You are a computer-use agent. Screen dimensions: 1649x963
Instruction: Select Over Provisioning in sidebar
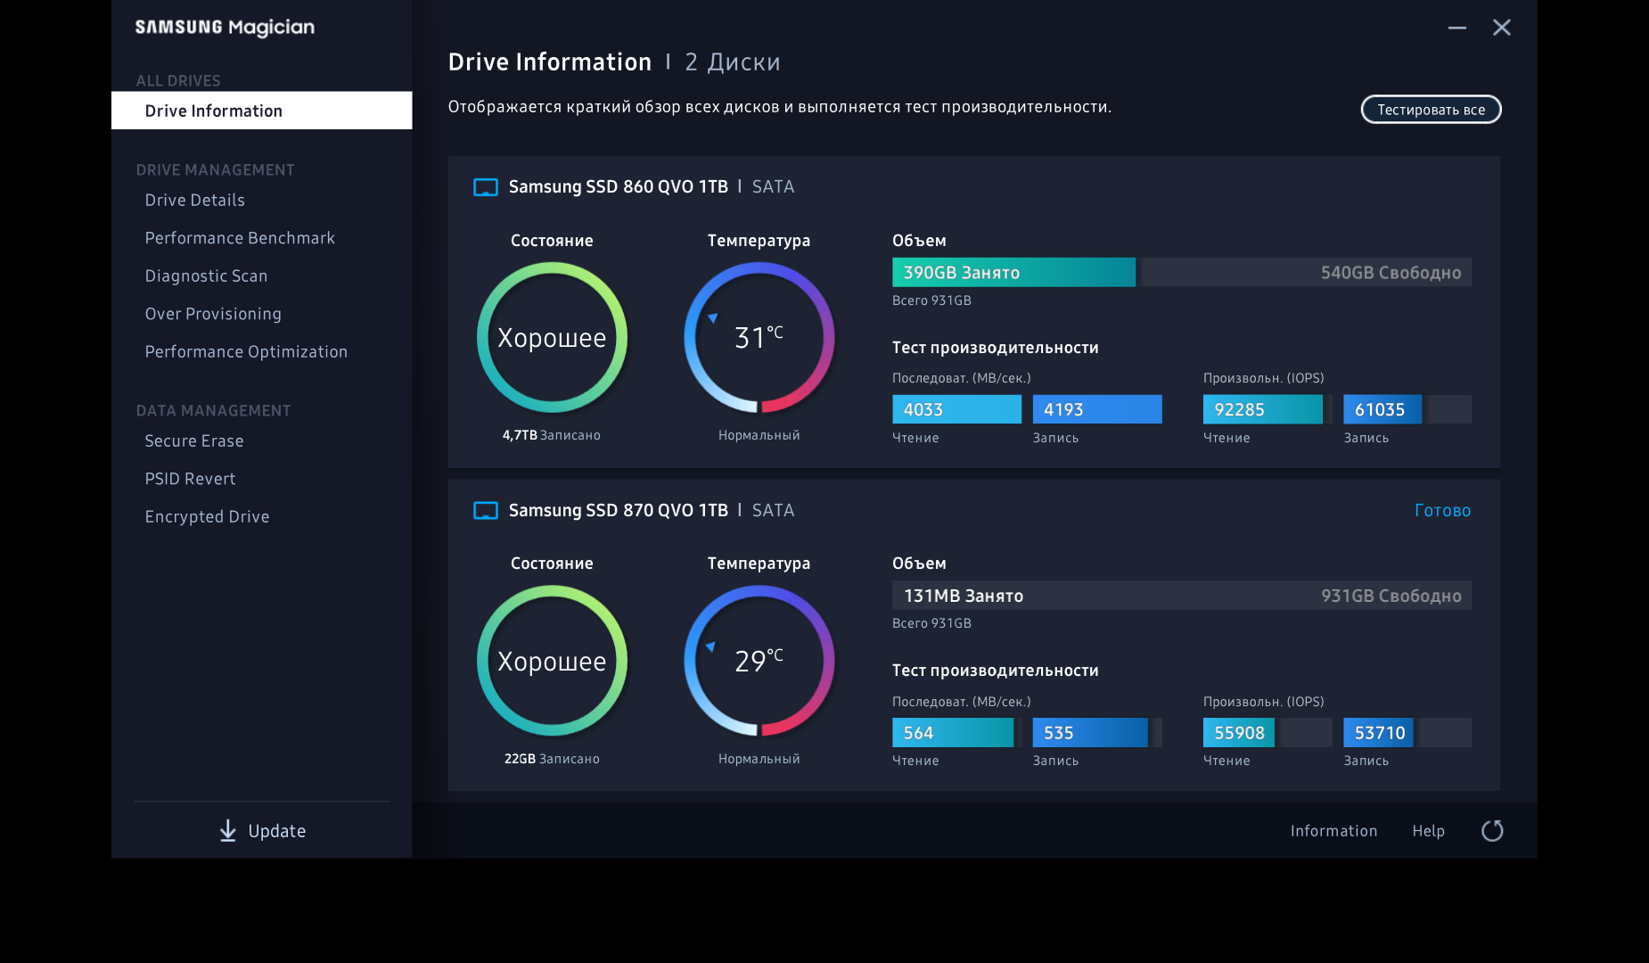pos(213,314)
